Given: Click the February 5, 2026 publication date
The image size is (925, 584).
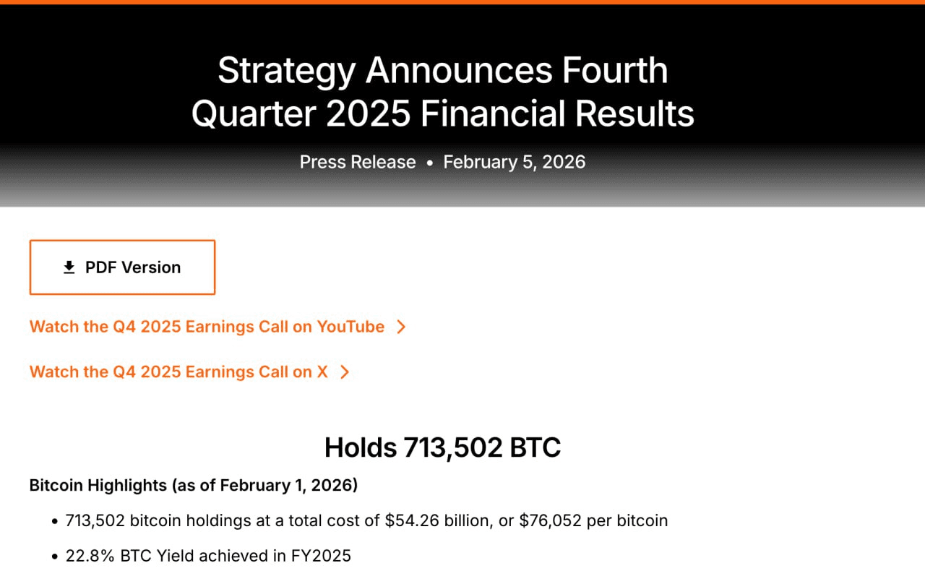Looking at the screenshot, I should (514, 162).
